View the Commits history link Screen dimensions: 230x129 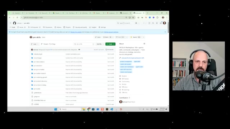point(110,50)
